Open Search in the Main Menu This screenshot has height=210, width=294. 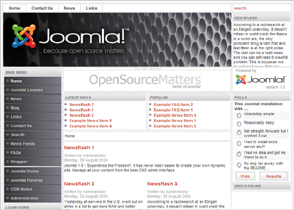point(33,135)
